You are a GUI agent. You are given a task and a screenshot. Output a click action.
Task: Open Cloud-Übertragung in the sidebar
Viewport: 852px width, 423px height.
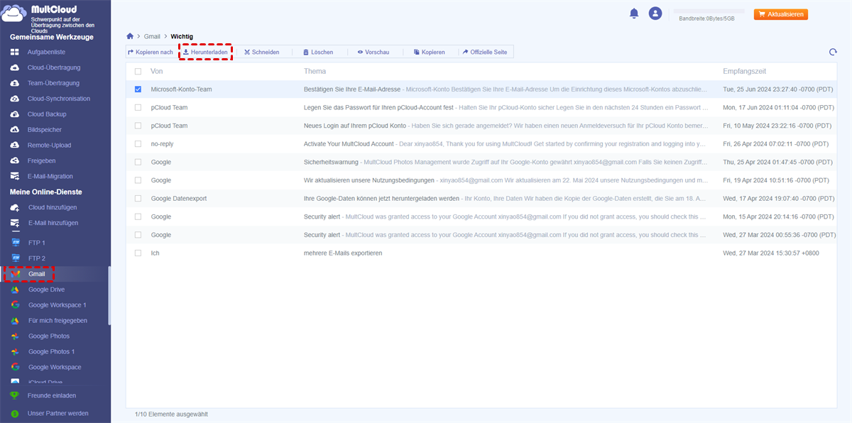coord(54,68)
